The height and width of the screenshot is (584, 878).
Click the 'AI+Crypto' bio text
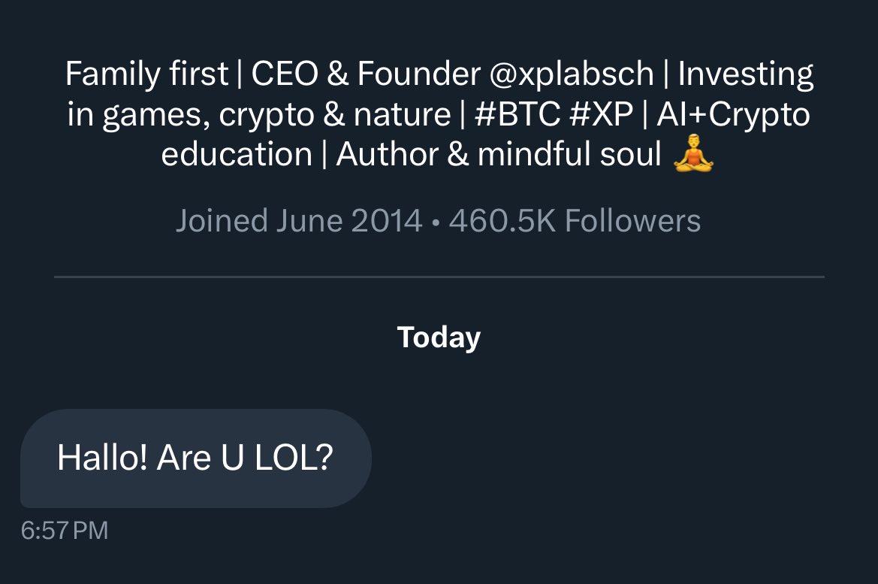733,115
